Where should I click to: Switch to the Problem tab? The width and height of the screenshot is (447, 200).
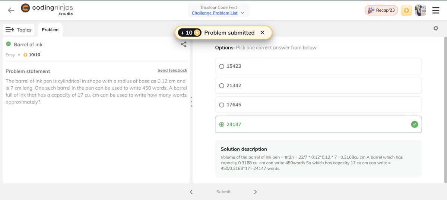click(50, 30)
